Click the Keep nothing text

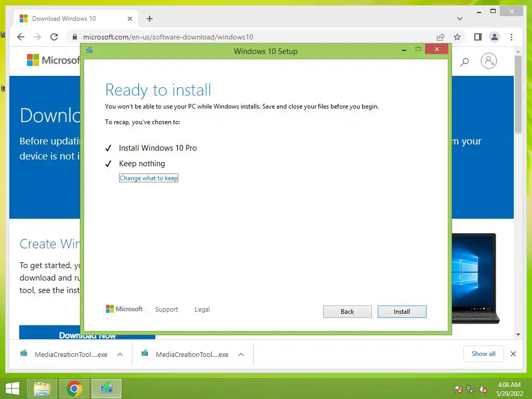[x=142, y=164]
